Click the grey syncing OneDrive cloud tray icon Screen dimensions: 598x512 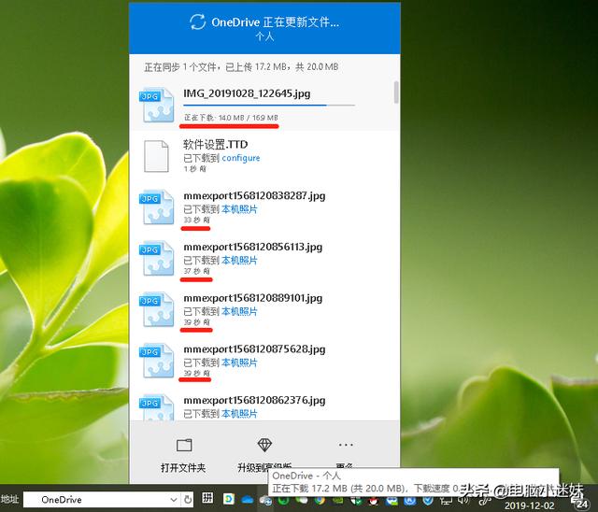[265, 500]
